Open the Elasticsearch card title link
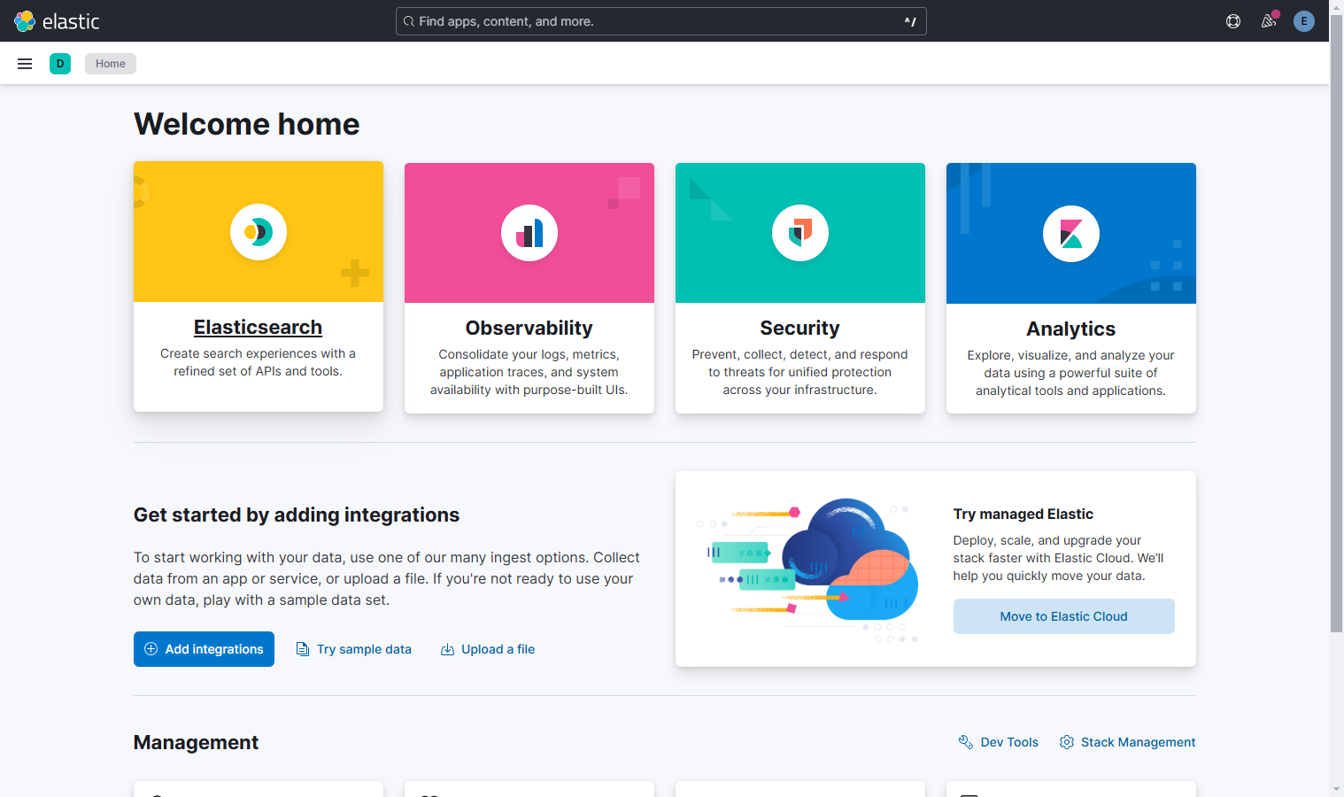Screen dimensions: 1344x797 [259, 327]
